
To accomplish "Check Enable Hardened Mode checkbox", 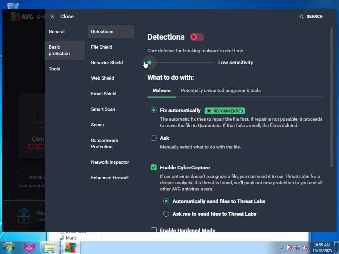I will coord(154,230).
